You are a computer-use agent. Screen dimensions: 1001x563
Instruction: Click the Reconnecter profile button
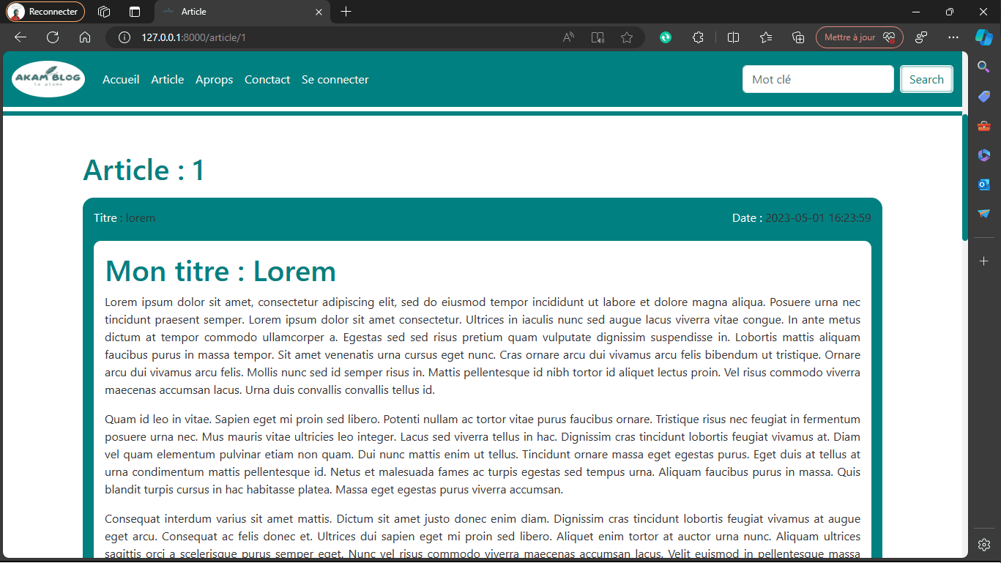pos(45,12)
